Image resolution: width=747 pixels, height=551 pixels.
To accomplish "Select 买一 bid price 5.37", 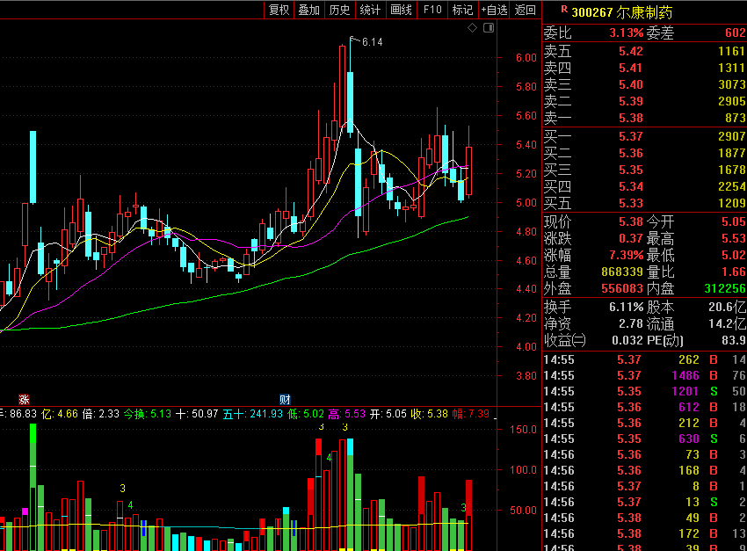I will (631, 137).
